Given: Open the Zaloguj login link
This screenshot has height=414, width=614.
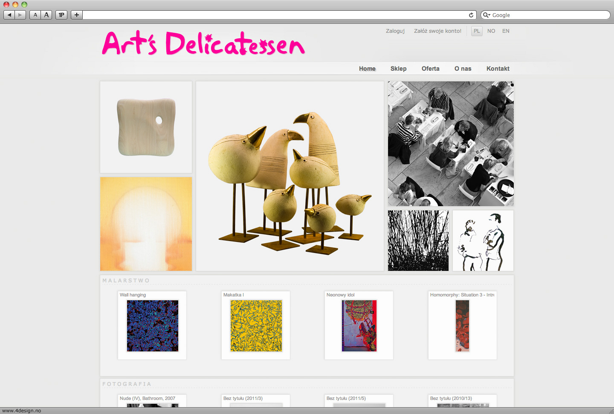Looking at the screenshot, I should pos(395,31).
